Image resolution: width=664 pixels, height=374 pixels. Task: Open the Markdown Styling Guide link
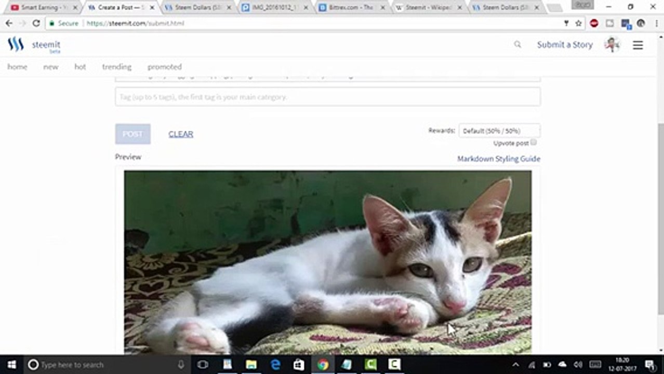[499, 159]
